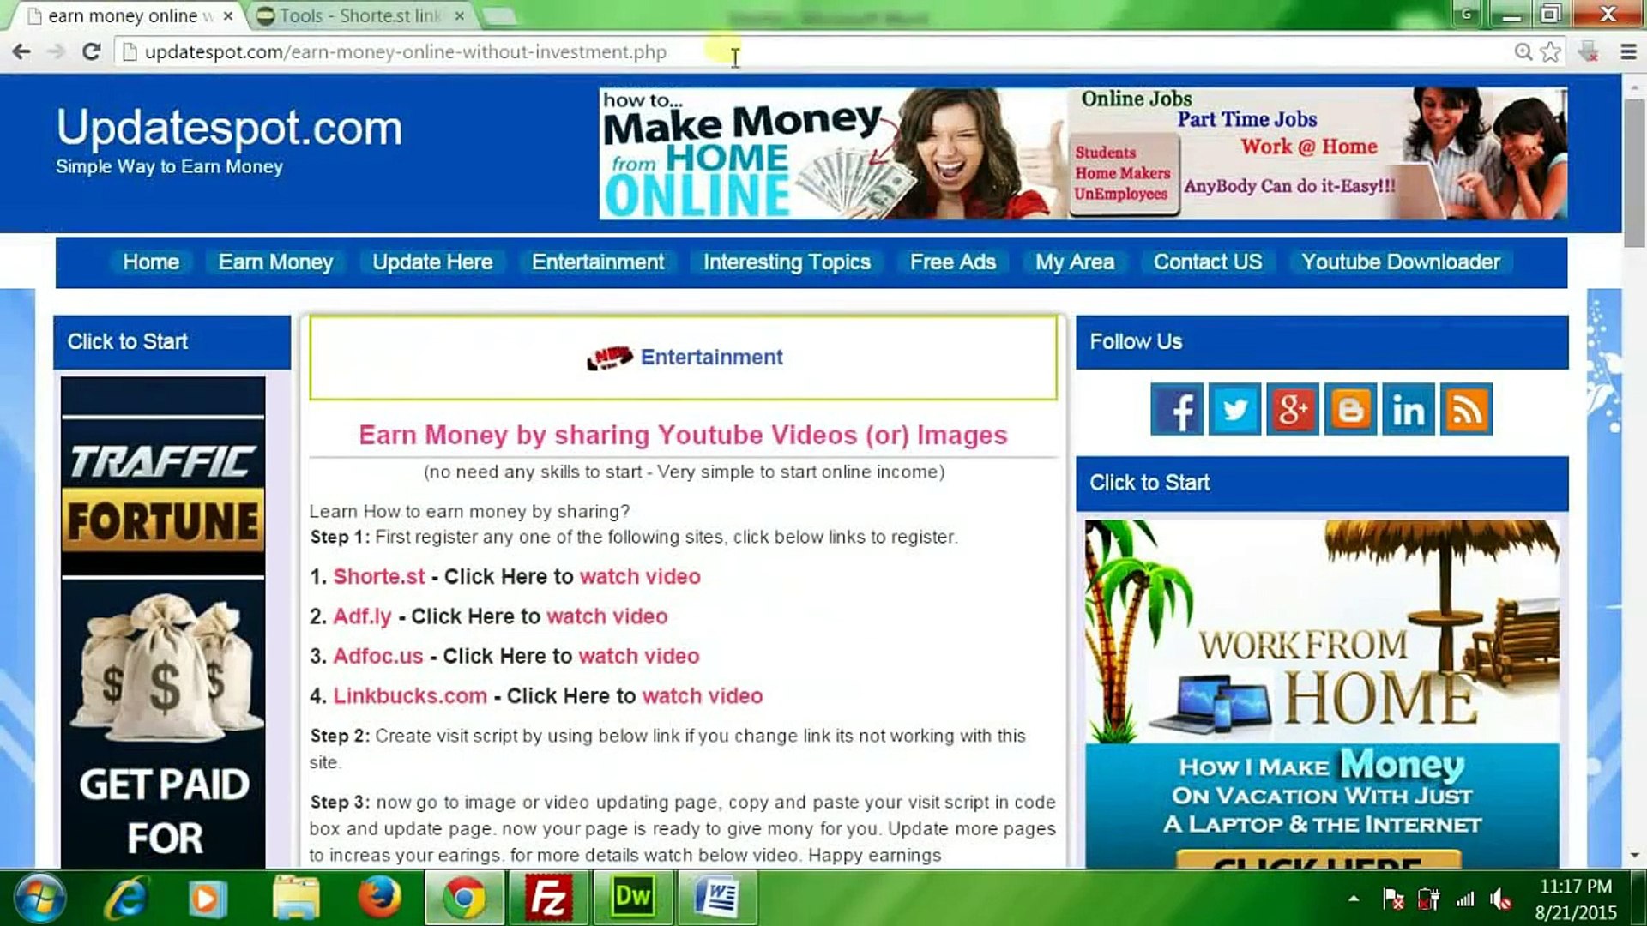Click the scrollbar down arrow

1634,855
